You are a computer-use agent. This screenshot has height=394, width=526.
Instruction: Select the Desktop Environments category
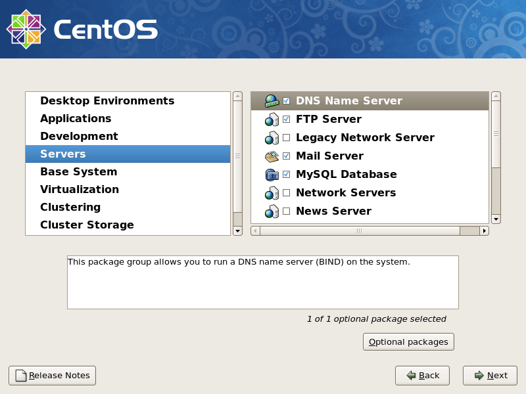click(x=128, y=101)
